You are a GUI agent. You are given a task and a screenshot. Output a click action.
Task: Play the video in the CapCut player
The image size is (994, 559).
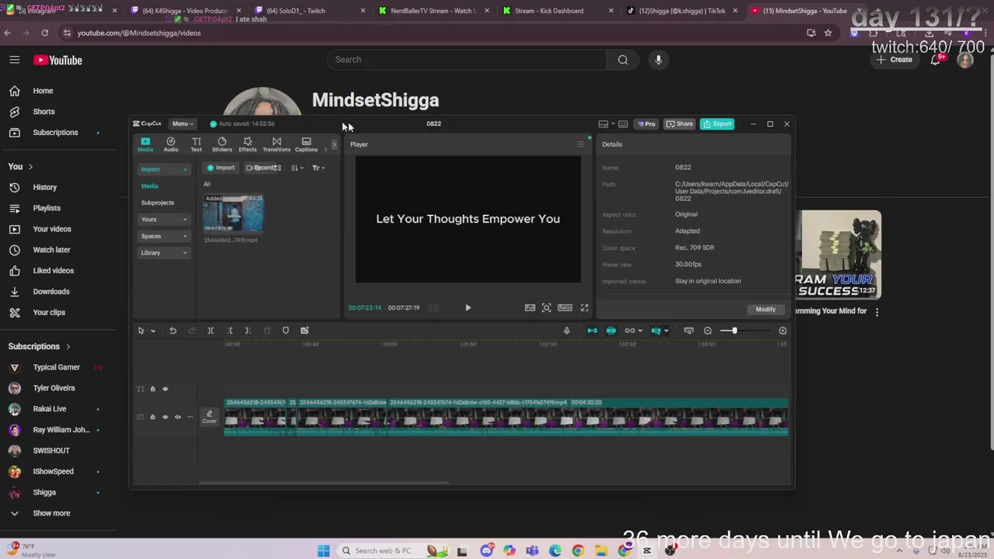click(467, 307)
